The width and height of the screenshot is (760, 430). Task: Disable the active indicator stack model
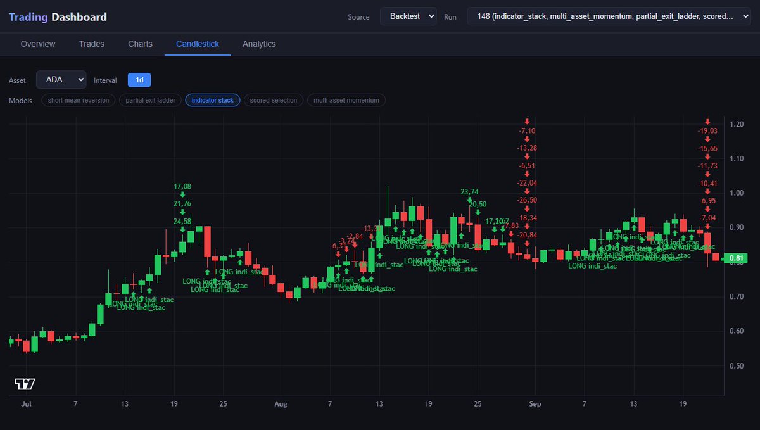212,100
